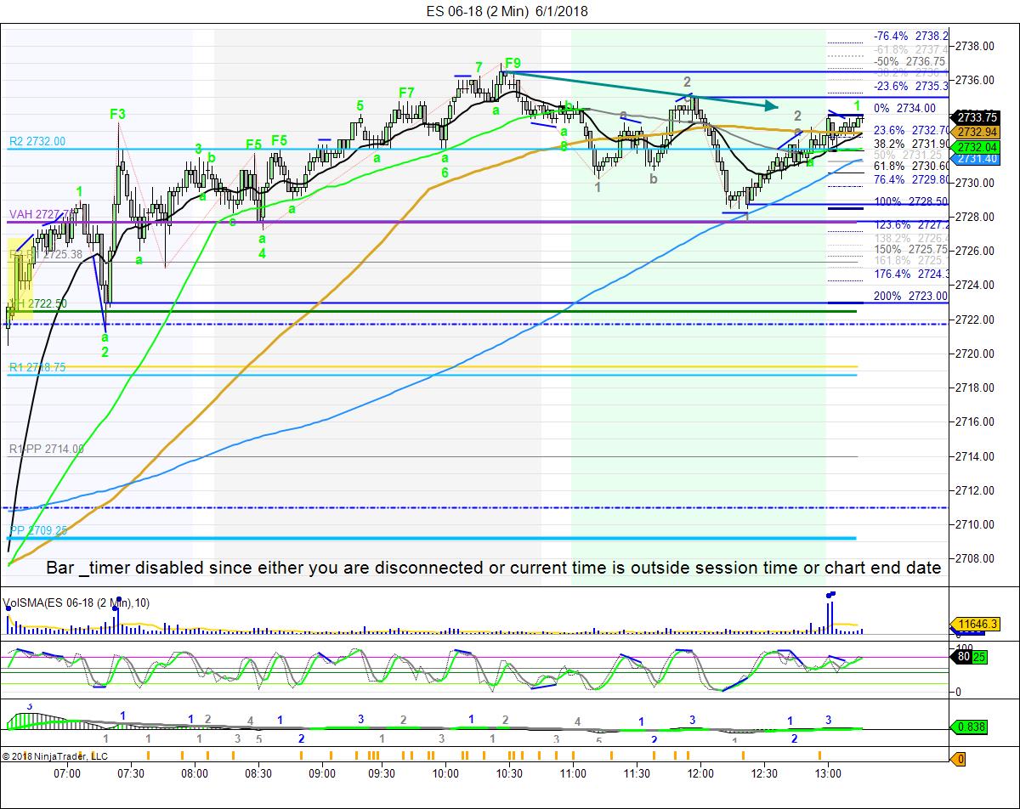Click the 11:00 time axis label
Image resolution: width=1020 pixels, height=809 pixels.
(x=573, y=773)
